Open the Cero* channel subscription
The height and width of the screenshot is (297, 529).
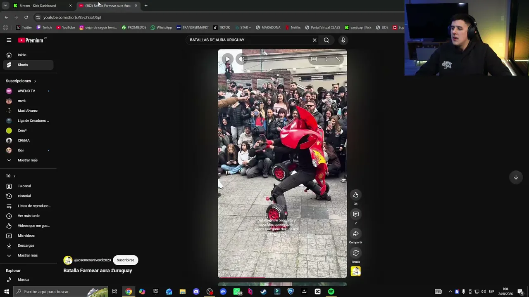click(28, 130)
